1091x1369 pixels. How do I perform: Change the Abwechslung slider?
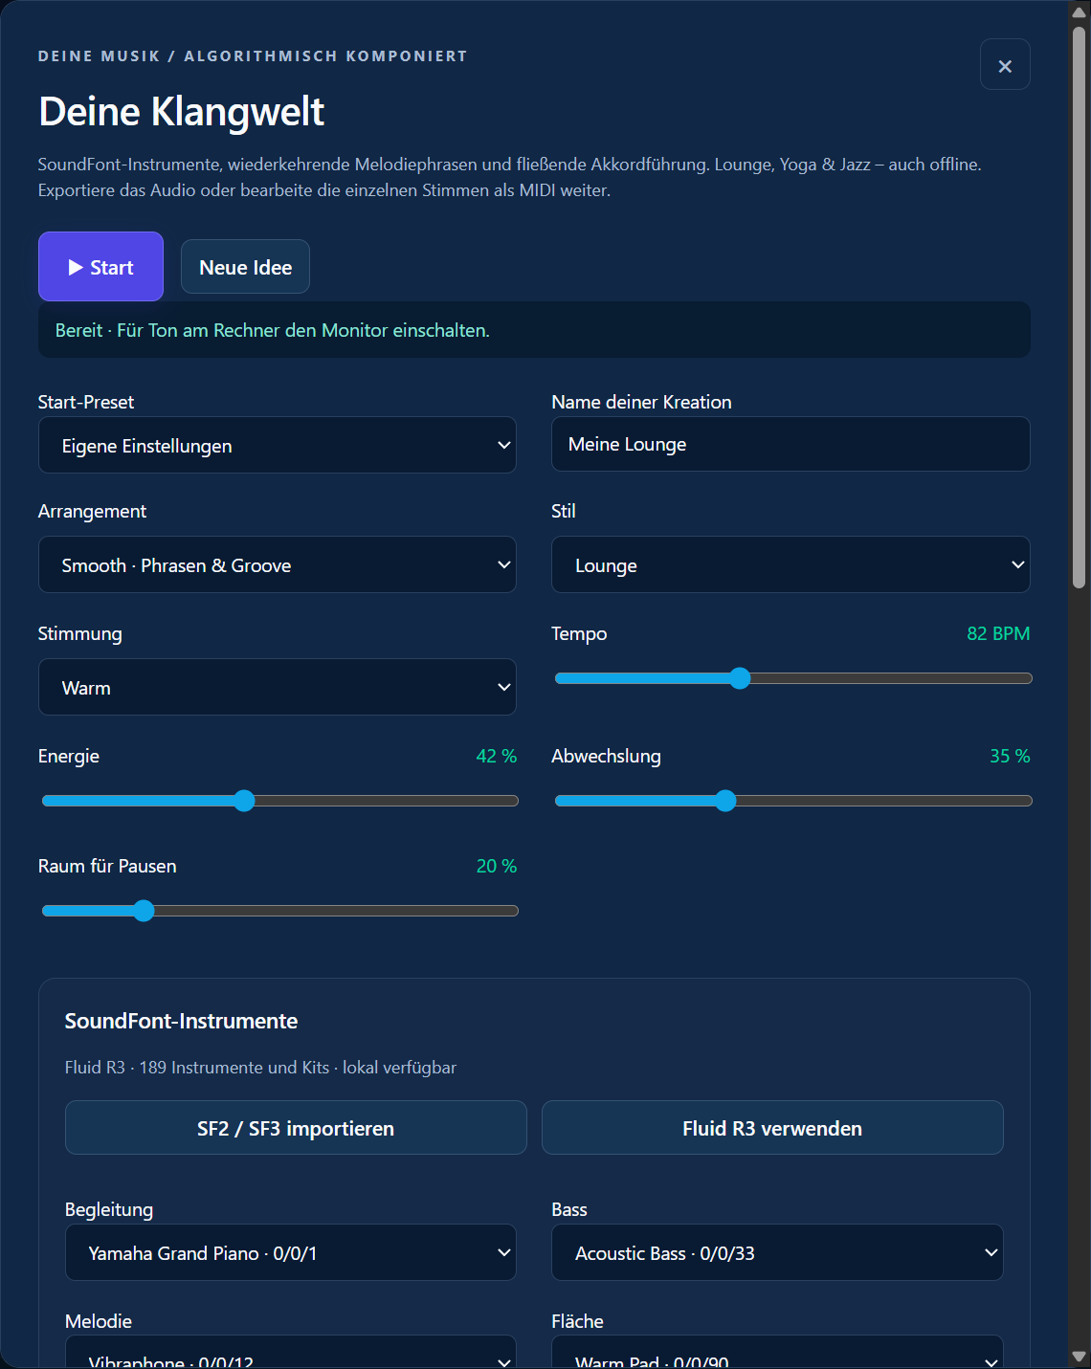[793, 801]
